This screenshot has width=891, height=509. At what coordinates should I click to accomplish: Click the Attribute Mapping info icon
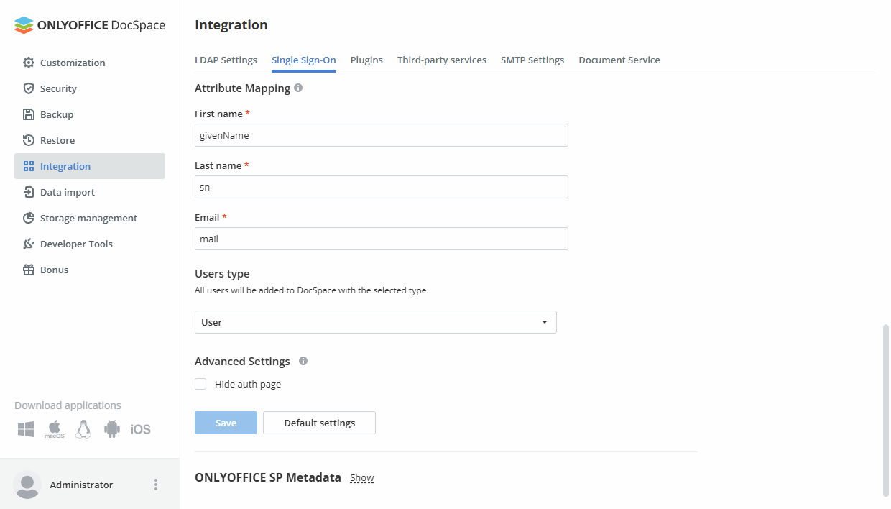[x=298, y=88]
